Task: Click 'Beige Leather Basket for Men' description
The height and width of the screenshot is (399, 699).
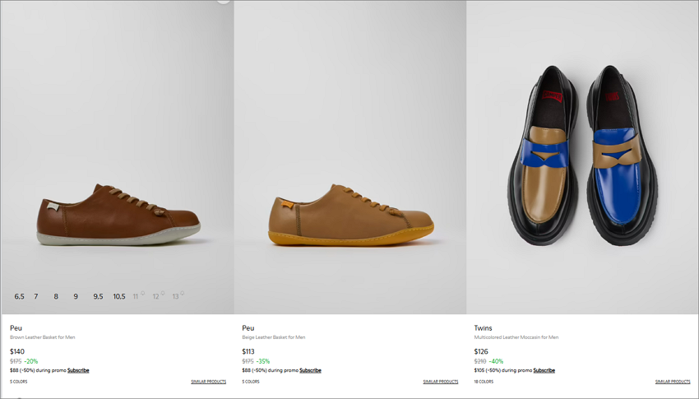Action: (274, 337)
